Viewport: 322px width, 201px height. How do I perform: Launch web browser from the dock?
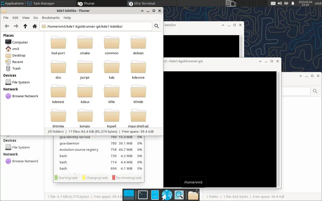click(x=167, y=195)
